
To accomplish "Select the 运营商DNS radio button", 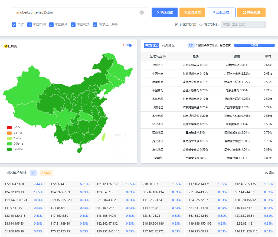I will [176, 24].
